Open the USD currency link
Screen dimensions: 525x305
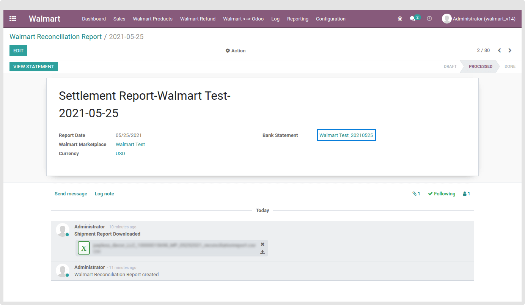120,154
